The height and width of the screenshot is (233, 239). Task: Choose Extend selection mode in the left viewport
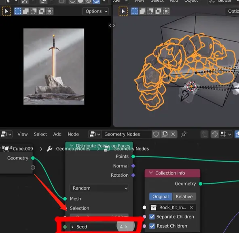pos(25,11)
